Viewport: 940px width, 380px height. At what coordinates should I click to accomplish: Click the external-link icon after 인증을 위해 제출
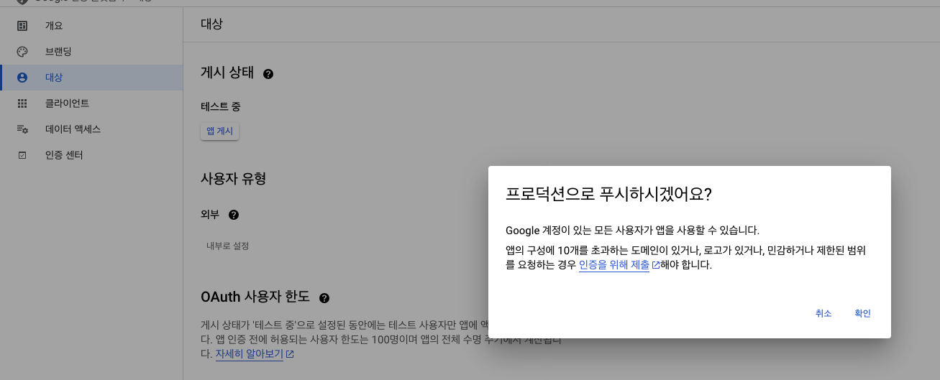655,265
